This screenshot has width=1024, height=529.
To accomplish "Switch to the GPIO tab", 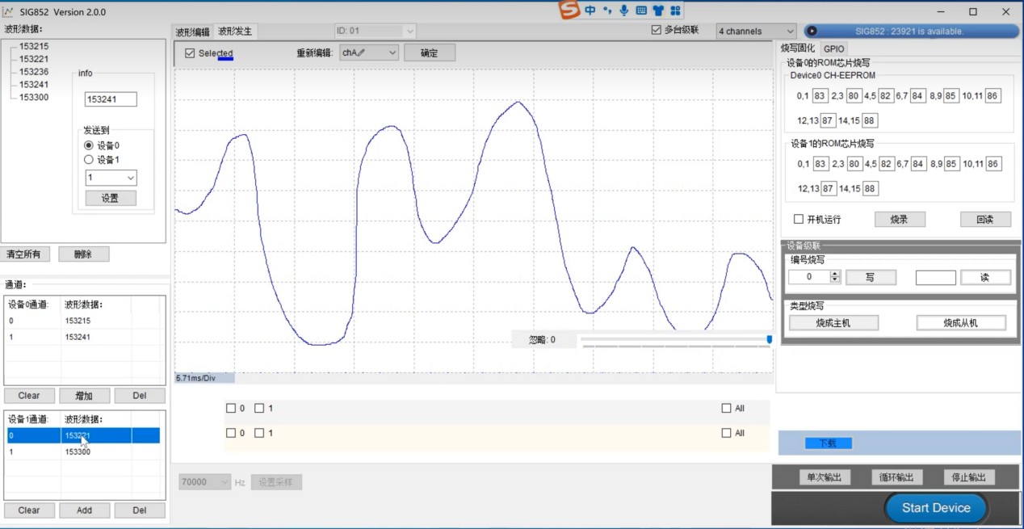I will [x=834, y=49].
